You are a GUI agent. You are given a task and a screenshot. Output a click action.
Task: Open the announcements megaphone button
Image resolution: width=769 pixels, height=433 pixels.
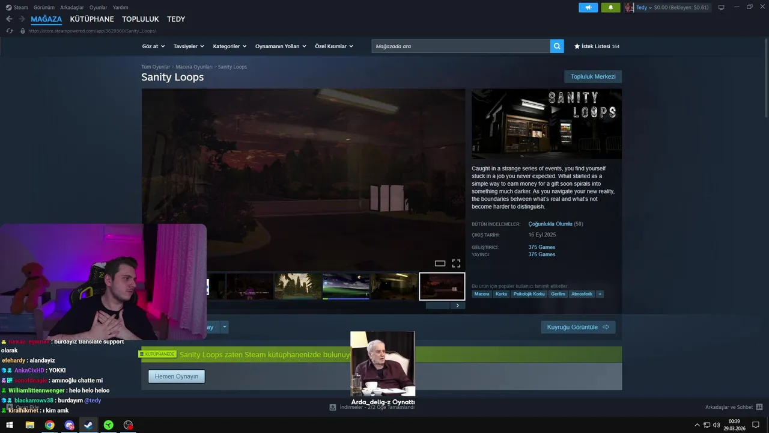(x=588, y=7)
